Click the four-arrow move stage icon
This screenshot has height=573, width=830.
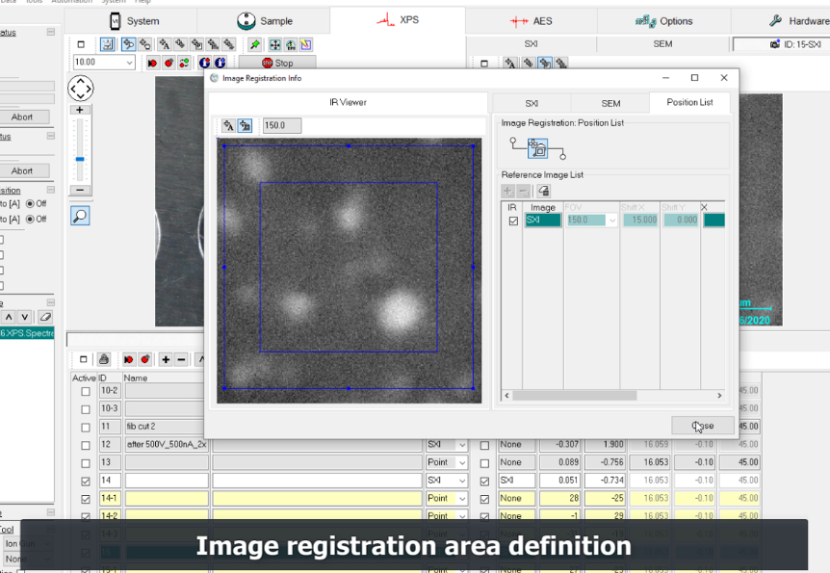(274, 44)
